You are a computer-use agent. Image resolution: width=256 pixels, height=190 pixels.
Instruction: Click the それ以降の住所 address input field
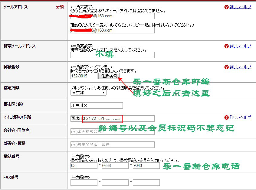pos(112,118)
